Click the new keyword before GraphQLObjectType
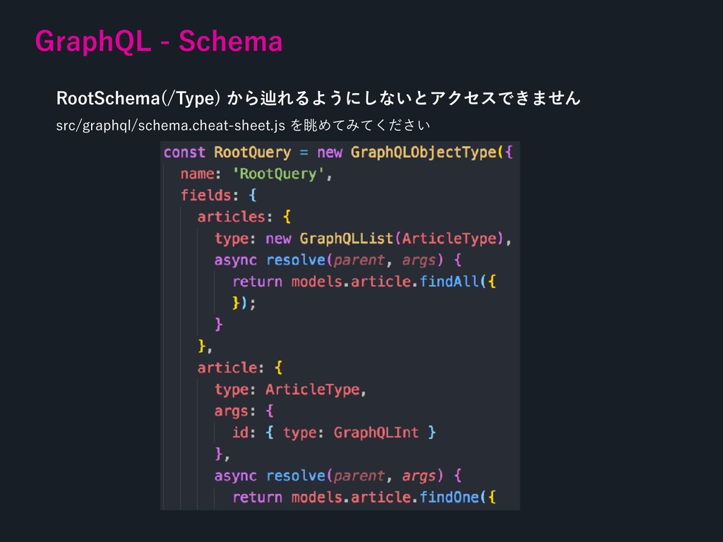This screenshot has height=542, width=723. pos(330,152)
